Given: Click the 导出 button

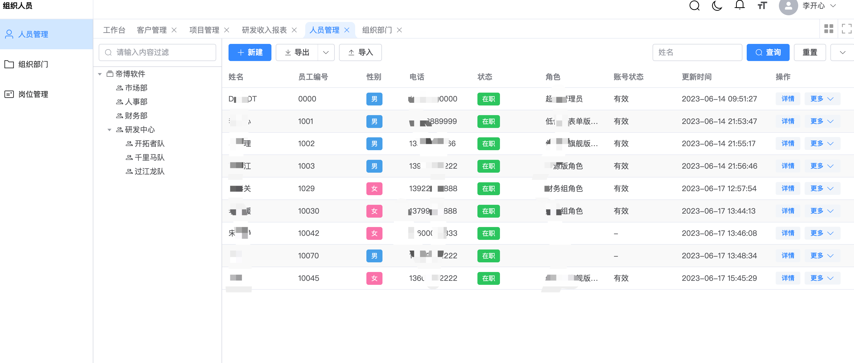Looking at the screenshot, I should [x=297, y=52].
